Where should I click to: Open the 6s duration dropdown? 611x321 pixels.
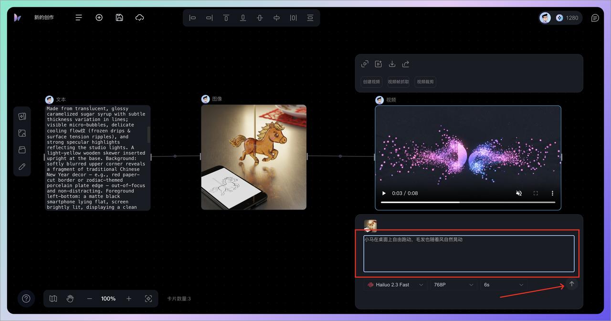504,285
